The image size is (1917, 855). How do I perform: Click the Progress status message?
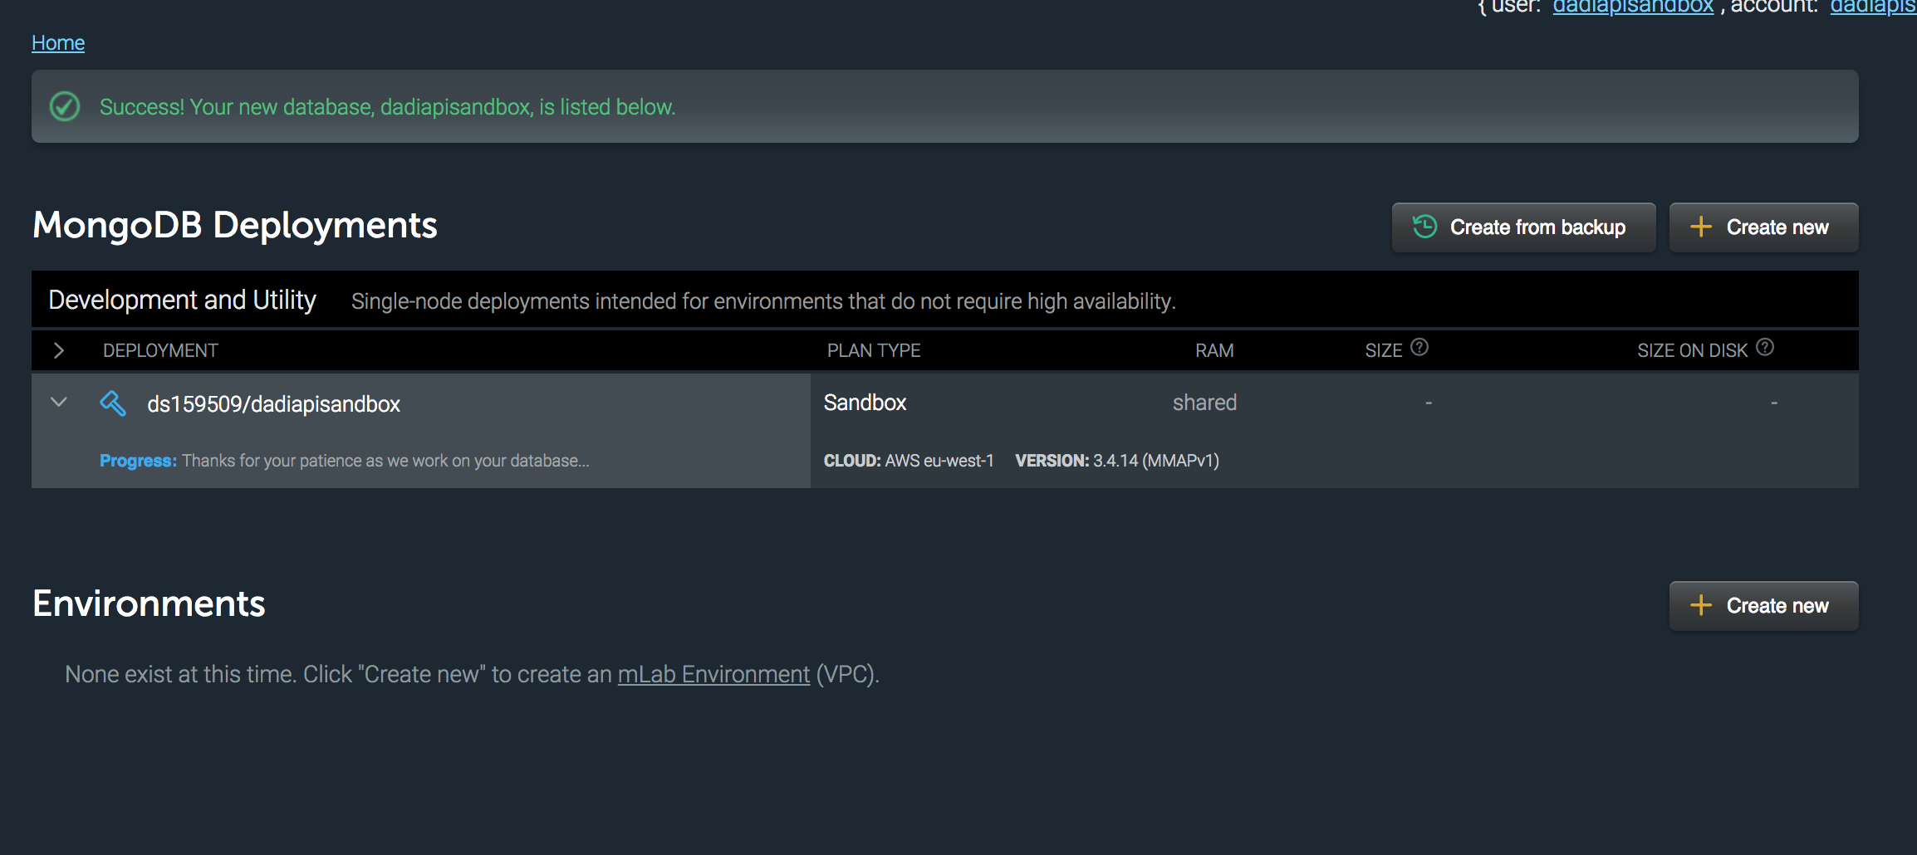[x=344, y=461]
